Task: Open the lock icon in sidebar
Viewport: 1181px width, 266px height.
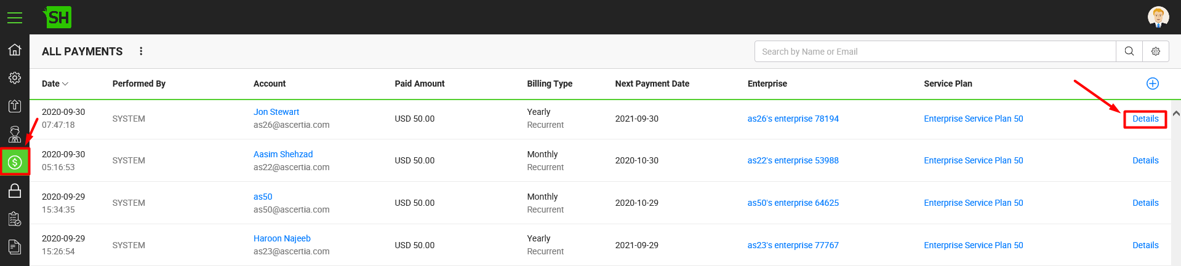Action: [15, 191]
